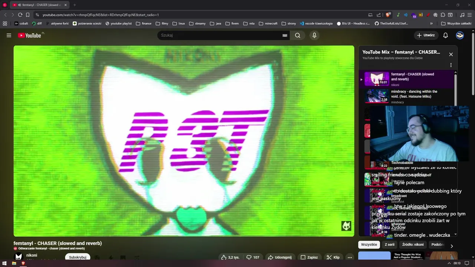This screenshot has height=267, width=475.
Task: Open the finanse bookmark folder
Action: click(144, 23)
